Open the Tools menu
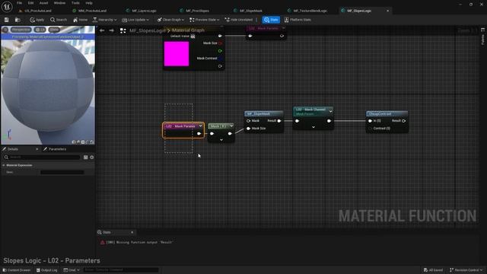This screenshot has height=274, width=487. coord(75,3)
